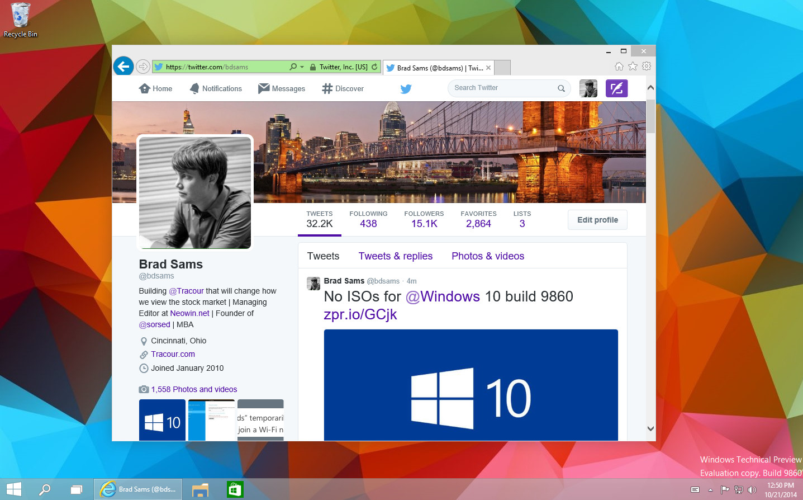This screenshot has width=803, height=500.
Task: Switch to Tweets & replies tab
Action: [x=396, y=256]
